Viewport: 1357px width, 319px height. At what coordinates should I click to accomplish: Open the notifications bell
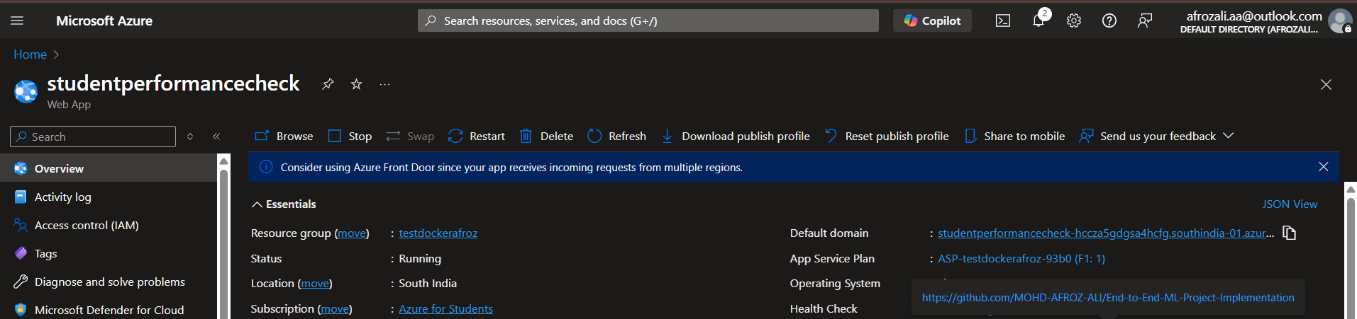tap(1038, 21)
